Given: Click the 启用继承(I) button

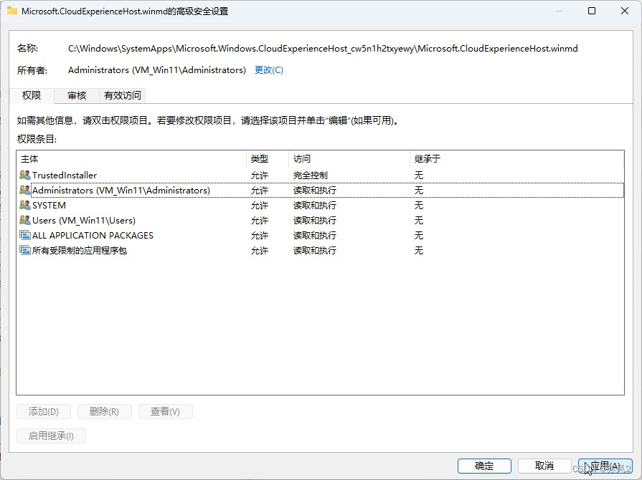Looking at the screenshot, I should 51,436.
